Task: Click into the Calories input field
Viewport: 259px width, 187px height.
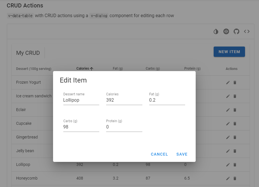Action: 124,100
